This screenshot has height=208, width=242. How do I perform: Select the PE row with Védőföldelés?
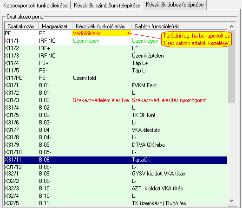click(x=116, y=33)
